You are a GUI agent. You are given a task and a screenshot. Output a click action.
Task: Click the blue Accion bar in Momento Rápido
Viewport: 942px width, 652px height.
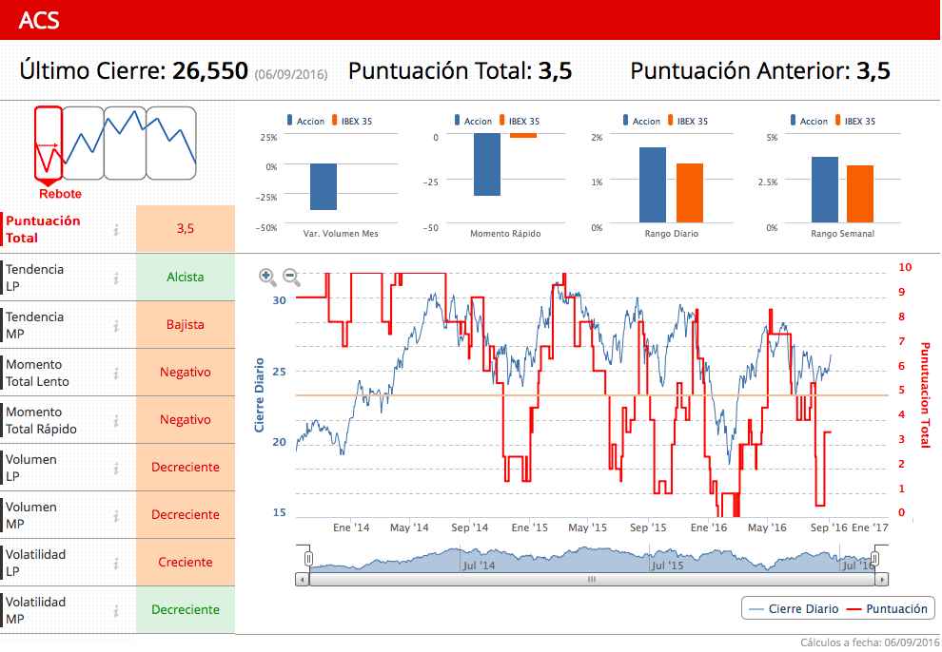point(487,164)
